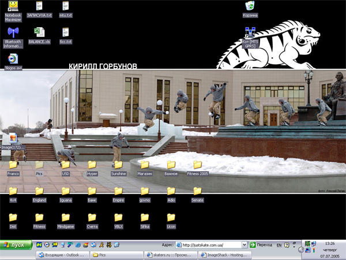Select the Банк folder
Image resolution: width=346 pixels, height=260 pixels.
point(92,191)
